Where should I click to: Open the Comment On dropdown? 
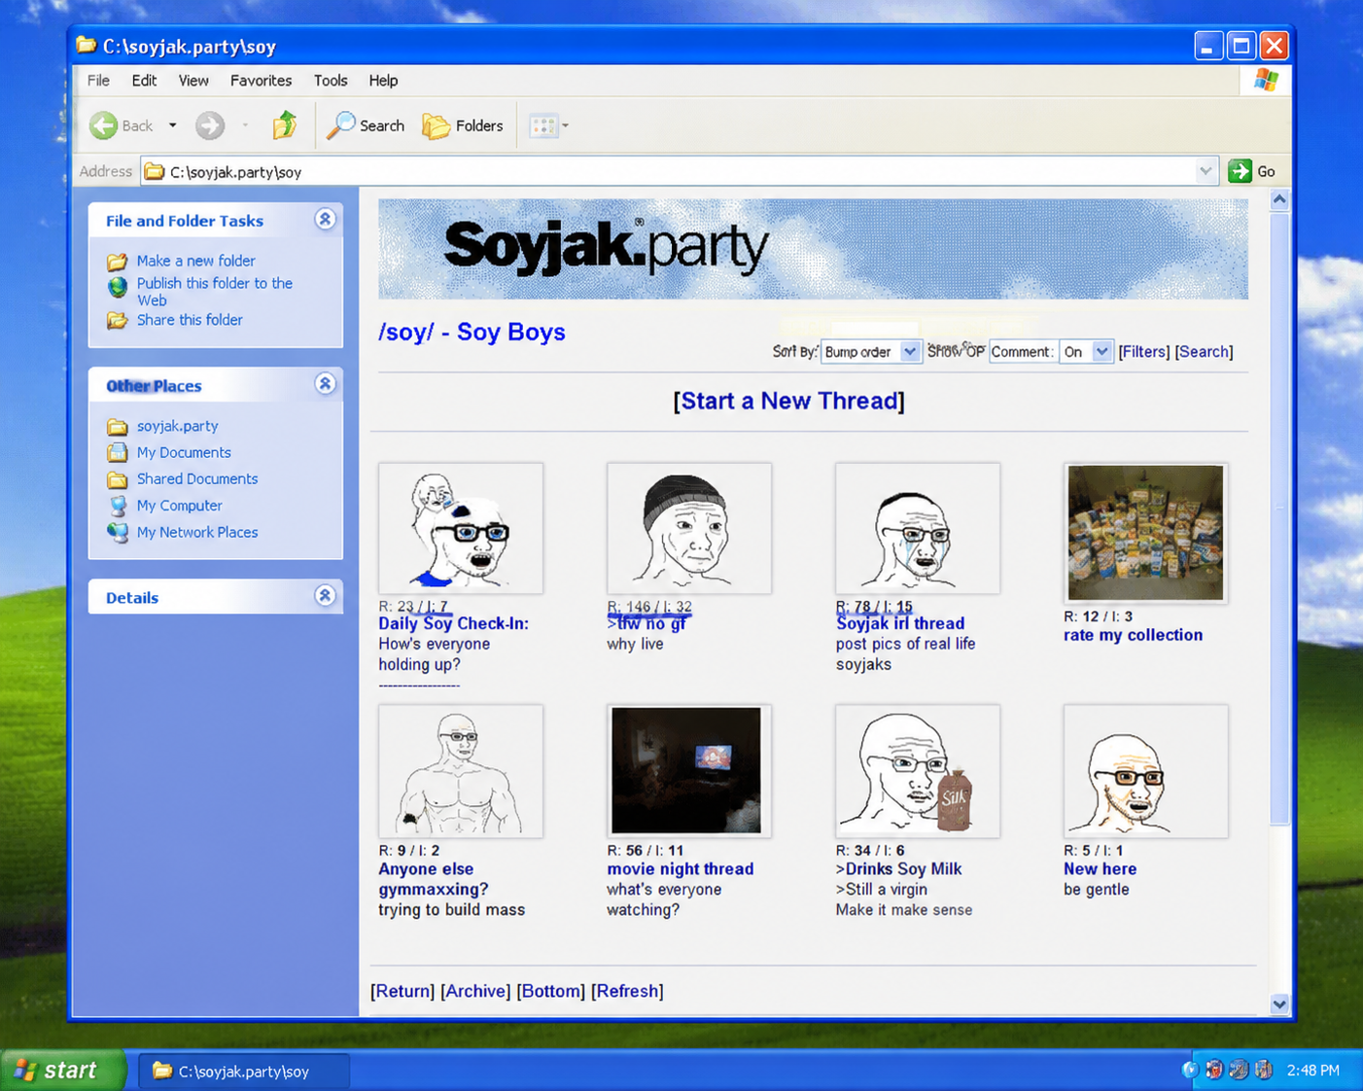(x=1085, y=352)
